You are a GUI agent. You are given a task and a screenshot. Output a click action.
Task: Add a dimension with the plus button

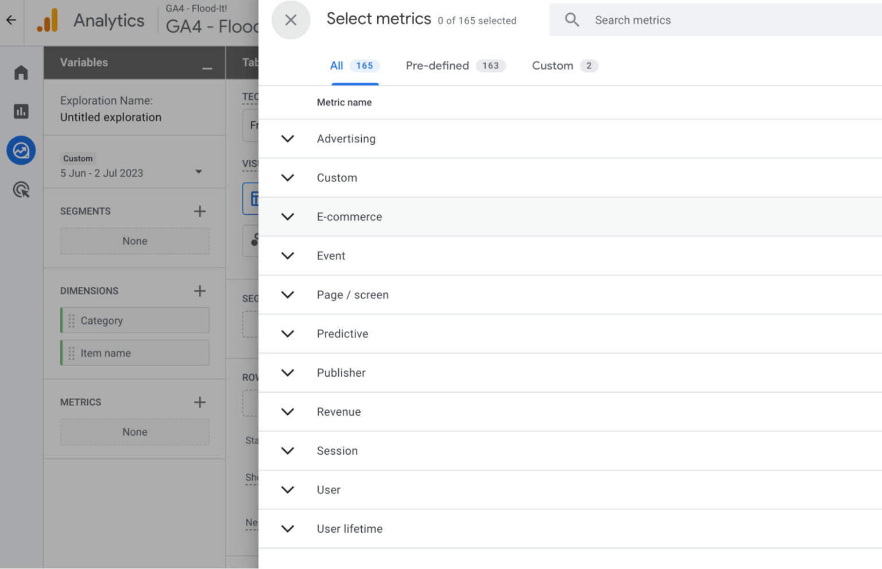click(200, 291)
